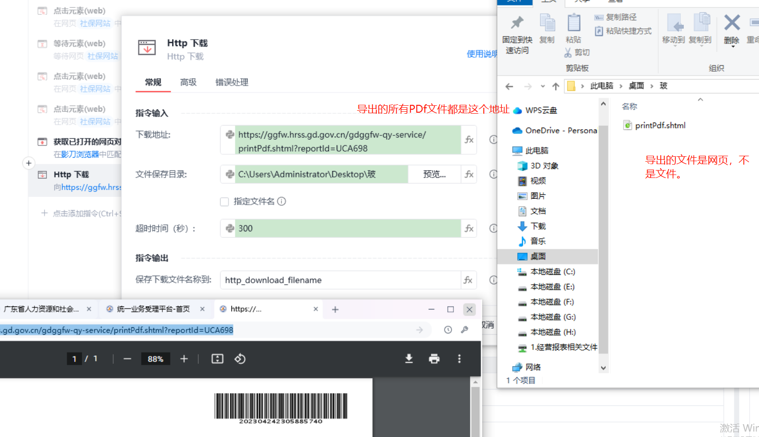Click the Copy icon in Explorer ribbon
The width and height of the screenshot is (759, 437).
pyautogui.click(x=547, y=23)
